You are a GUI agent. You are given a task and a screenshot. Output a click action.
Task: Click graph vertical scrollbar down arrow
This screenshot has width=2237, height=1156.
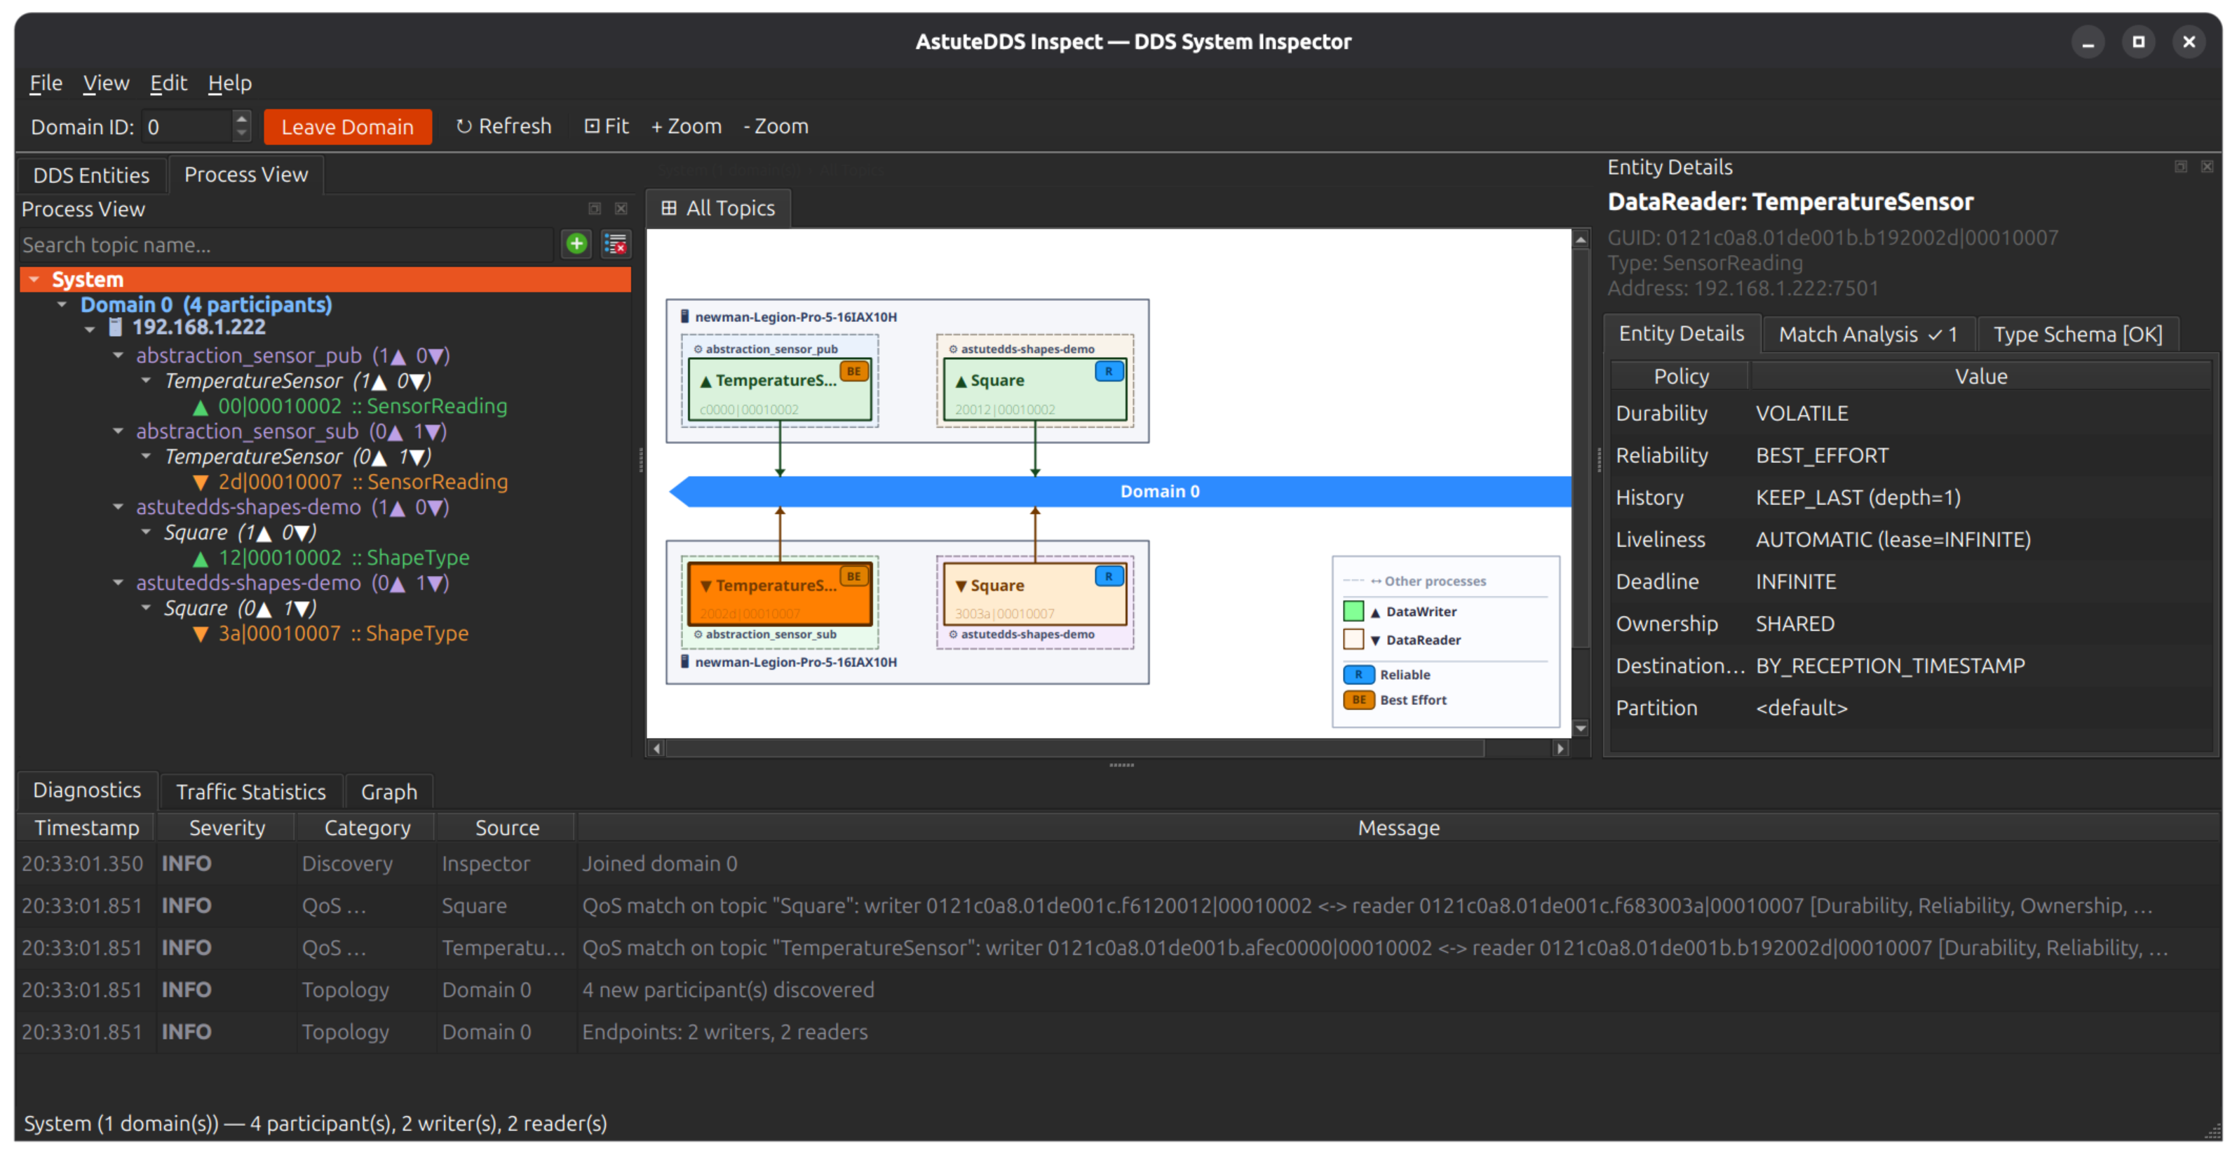coord(1581,728)
